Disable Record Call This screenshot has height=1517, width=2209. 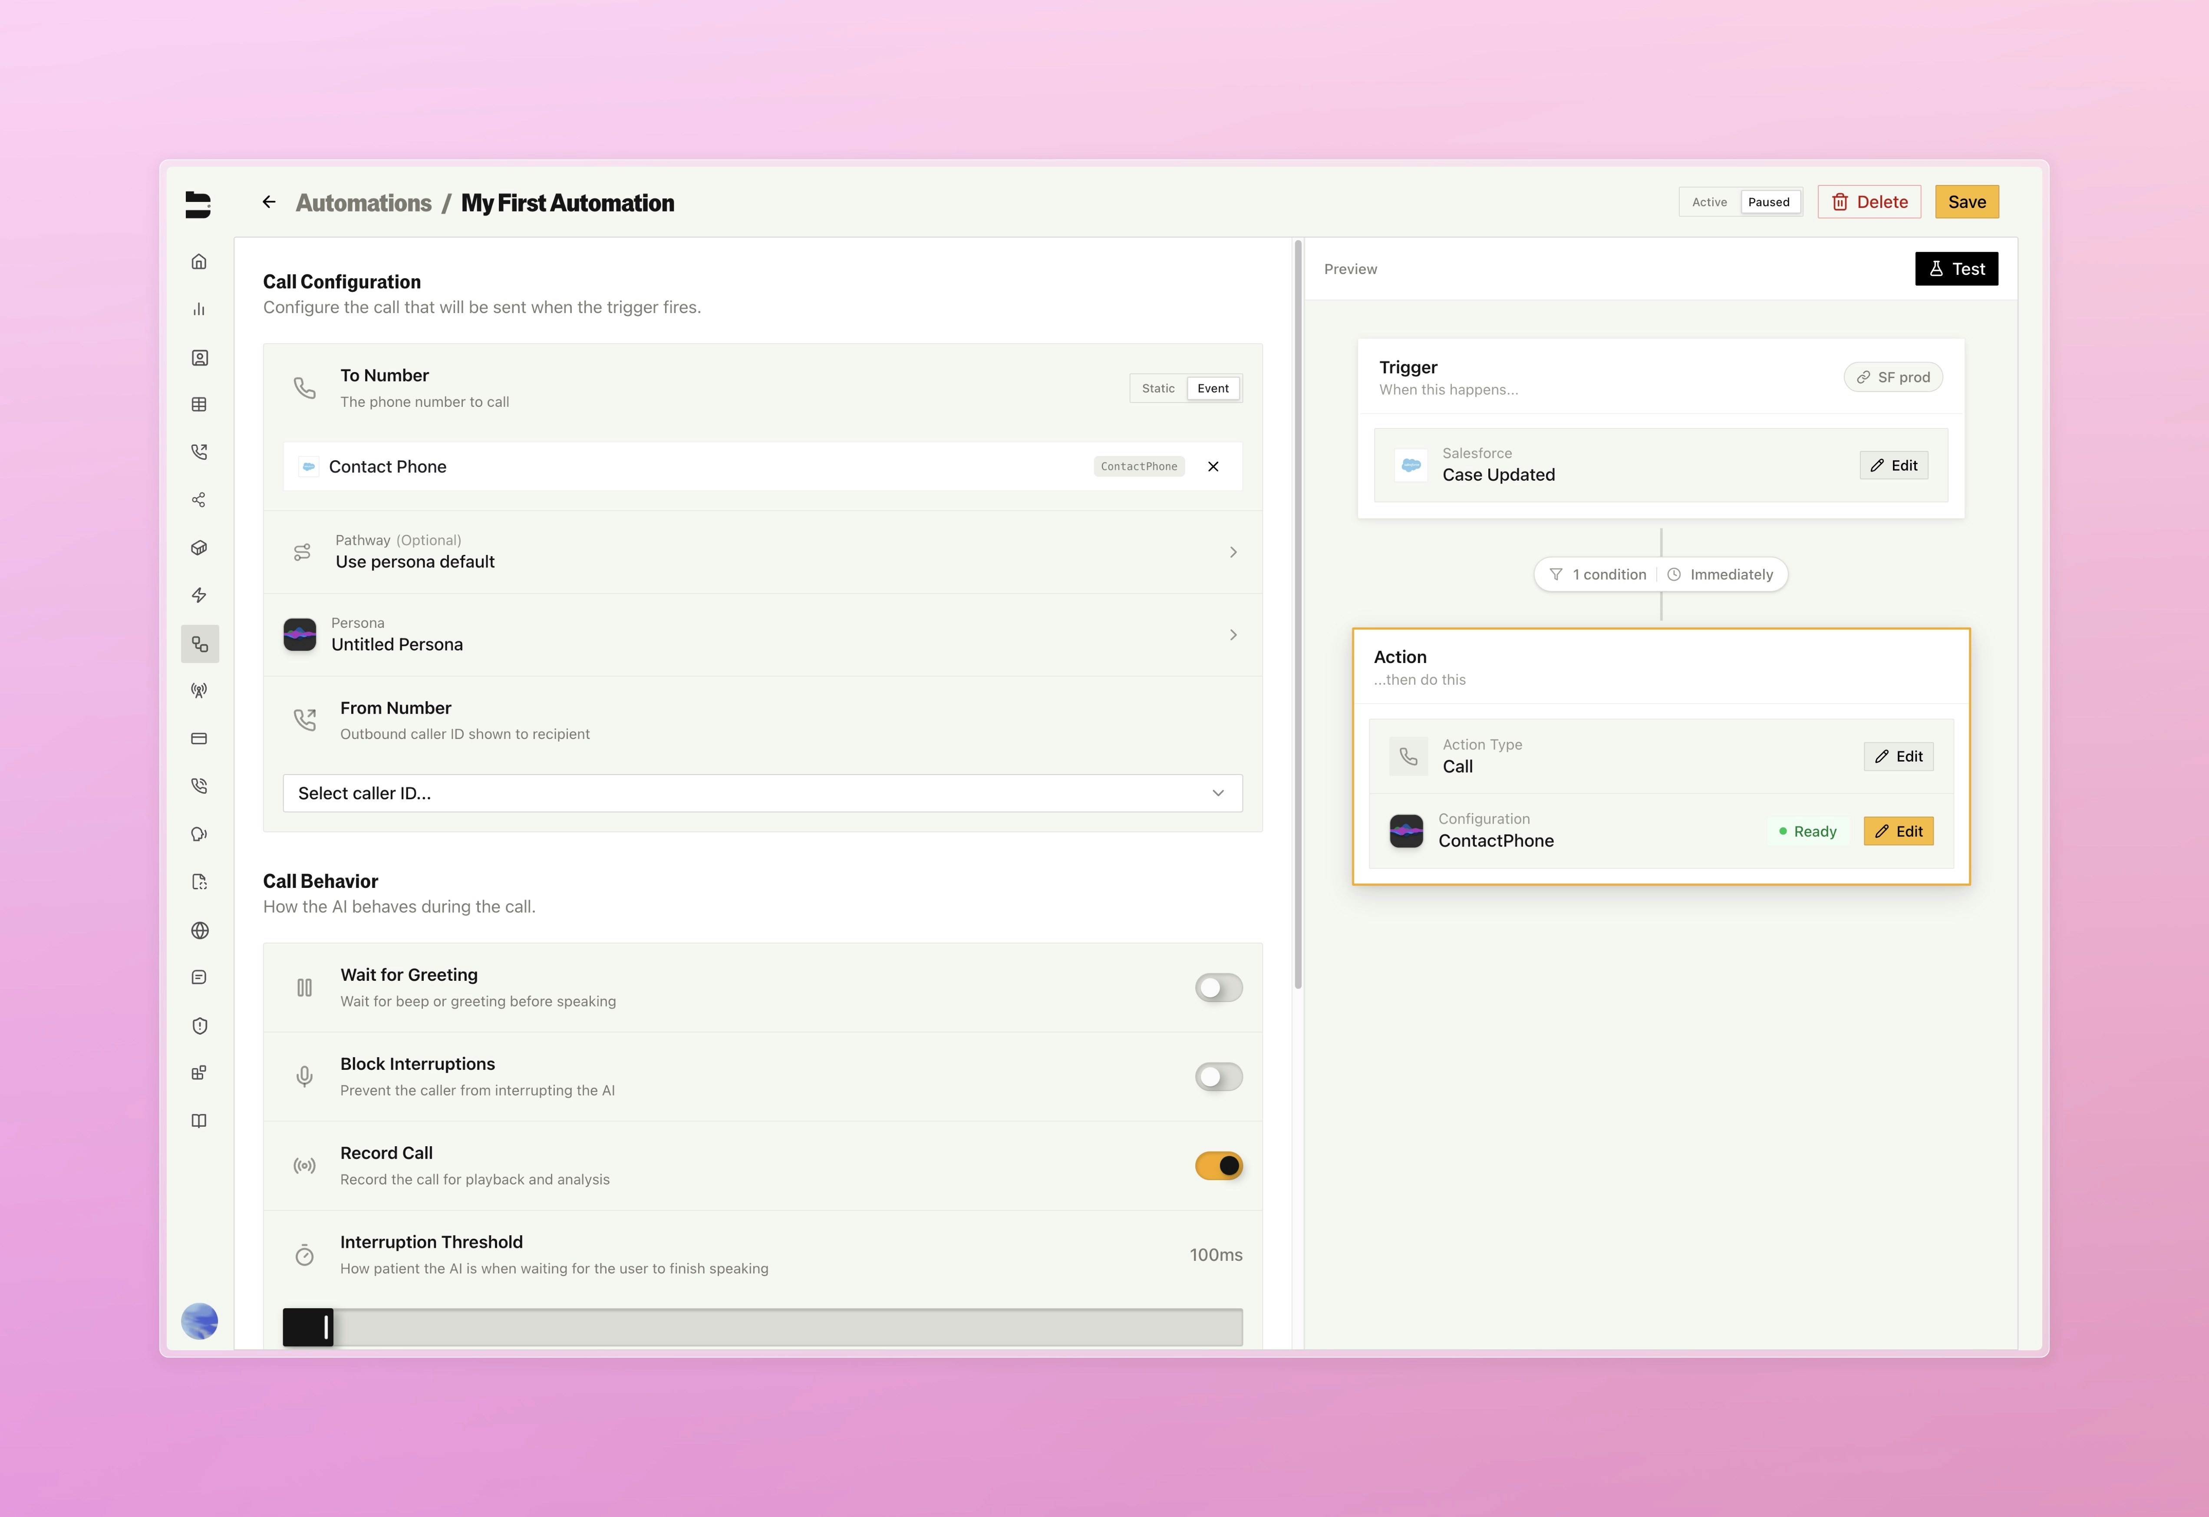click(x=1219, y=1165)
